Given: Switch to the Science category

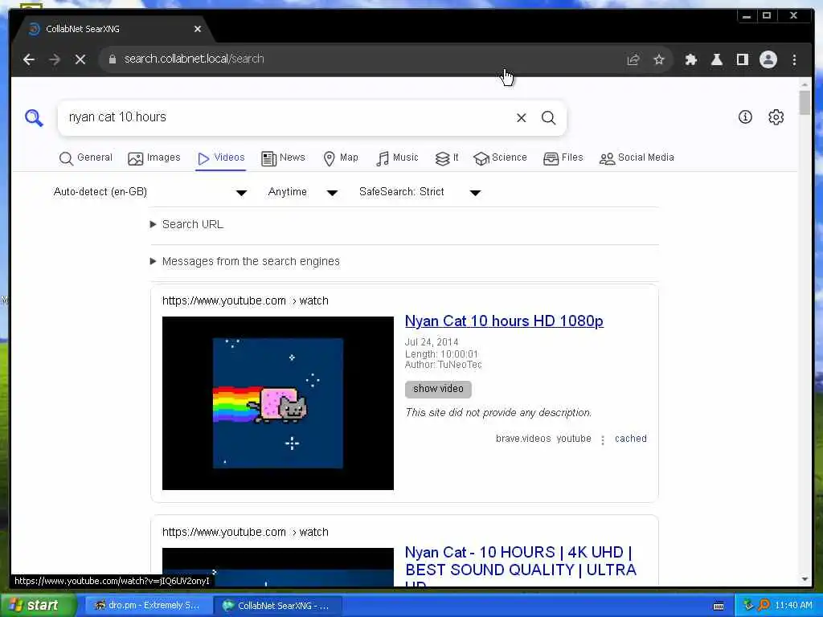Looking at the screenshot, I should 500,158.
